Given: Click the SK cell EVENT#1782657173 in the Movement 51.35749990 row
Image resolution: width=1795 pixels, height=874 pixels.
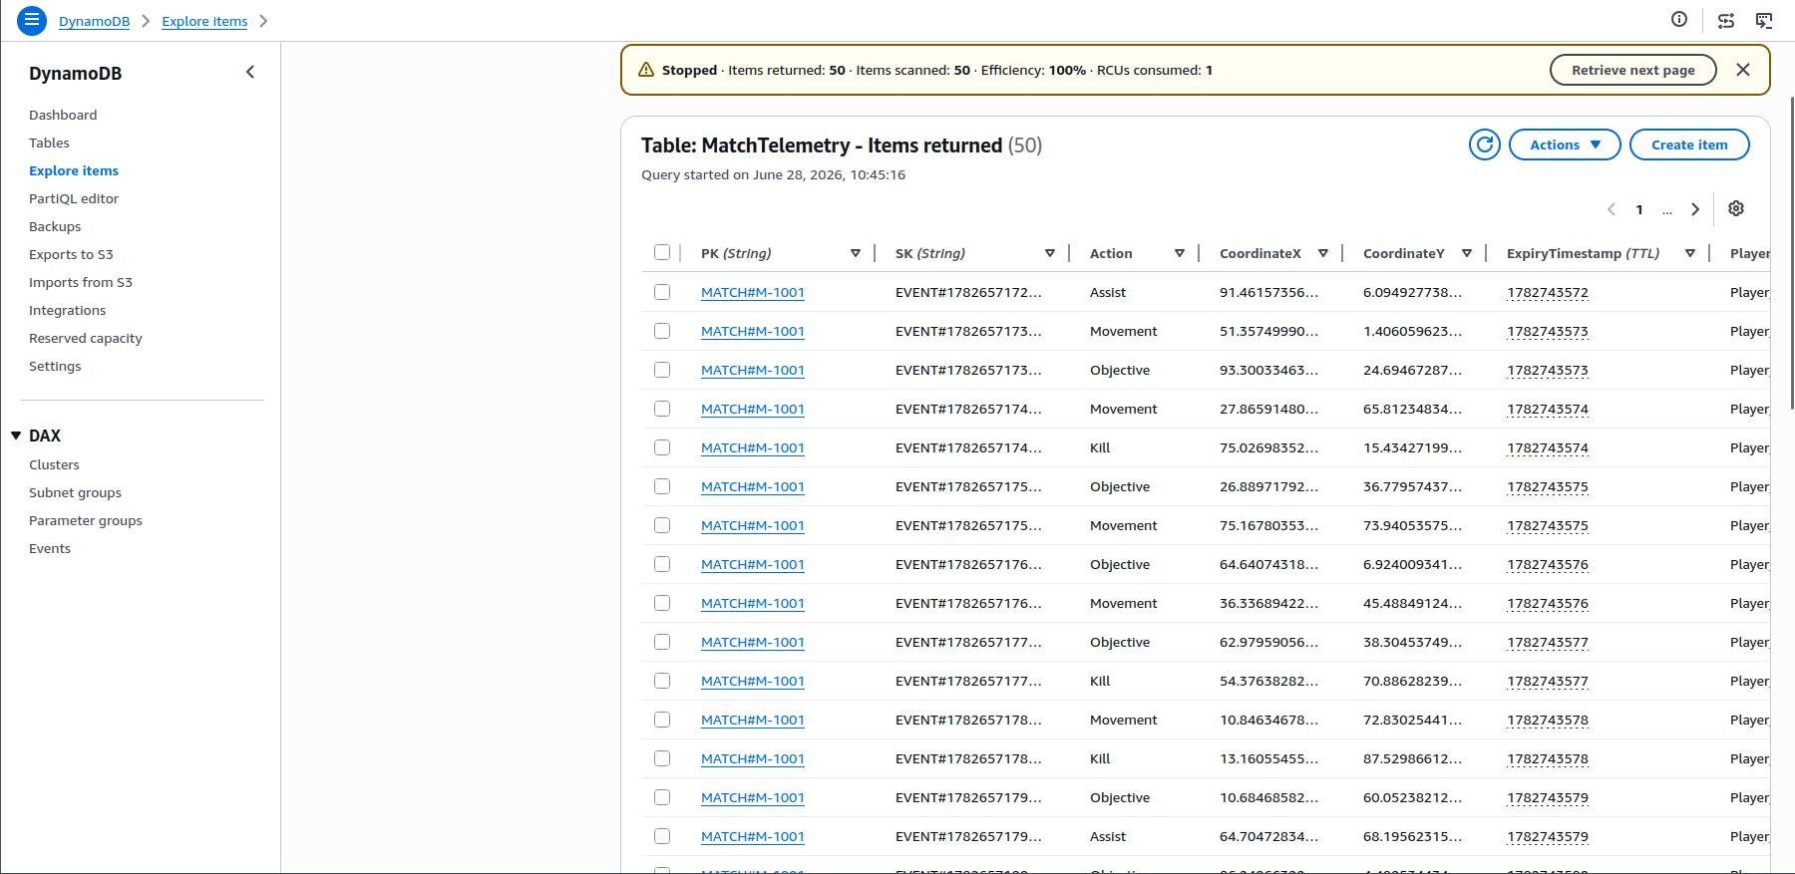Looking at the screenshot, I should click(968, 331).
